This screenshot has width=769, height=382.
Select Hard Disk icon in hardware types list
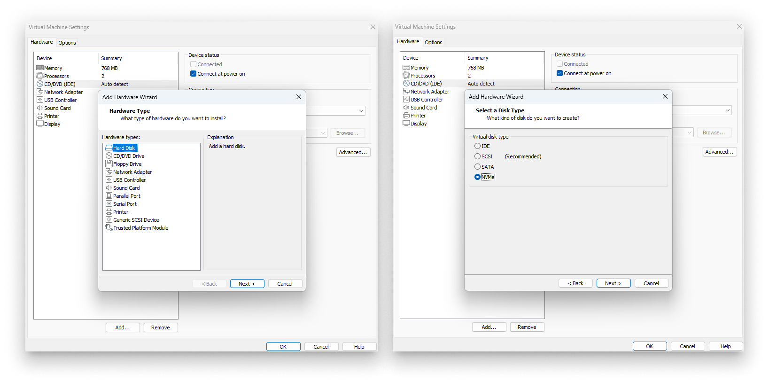point(109,148)
